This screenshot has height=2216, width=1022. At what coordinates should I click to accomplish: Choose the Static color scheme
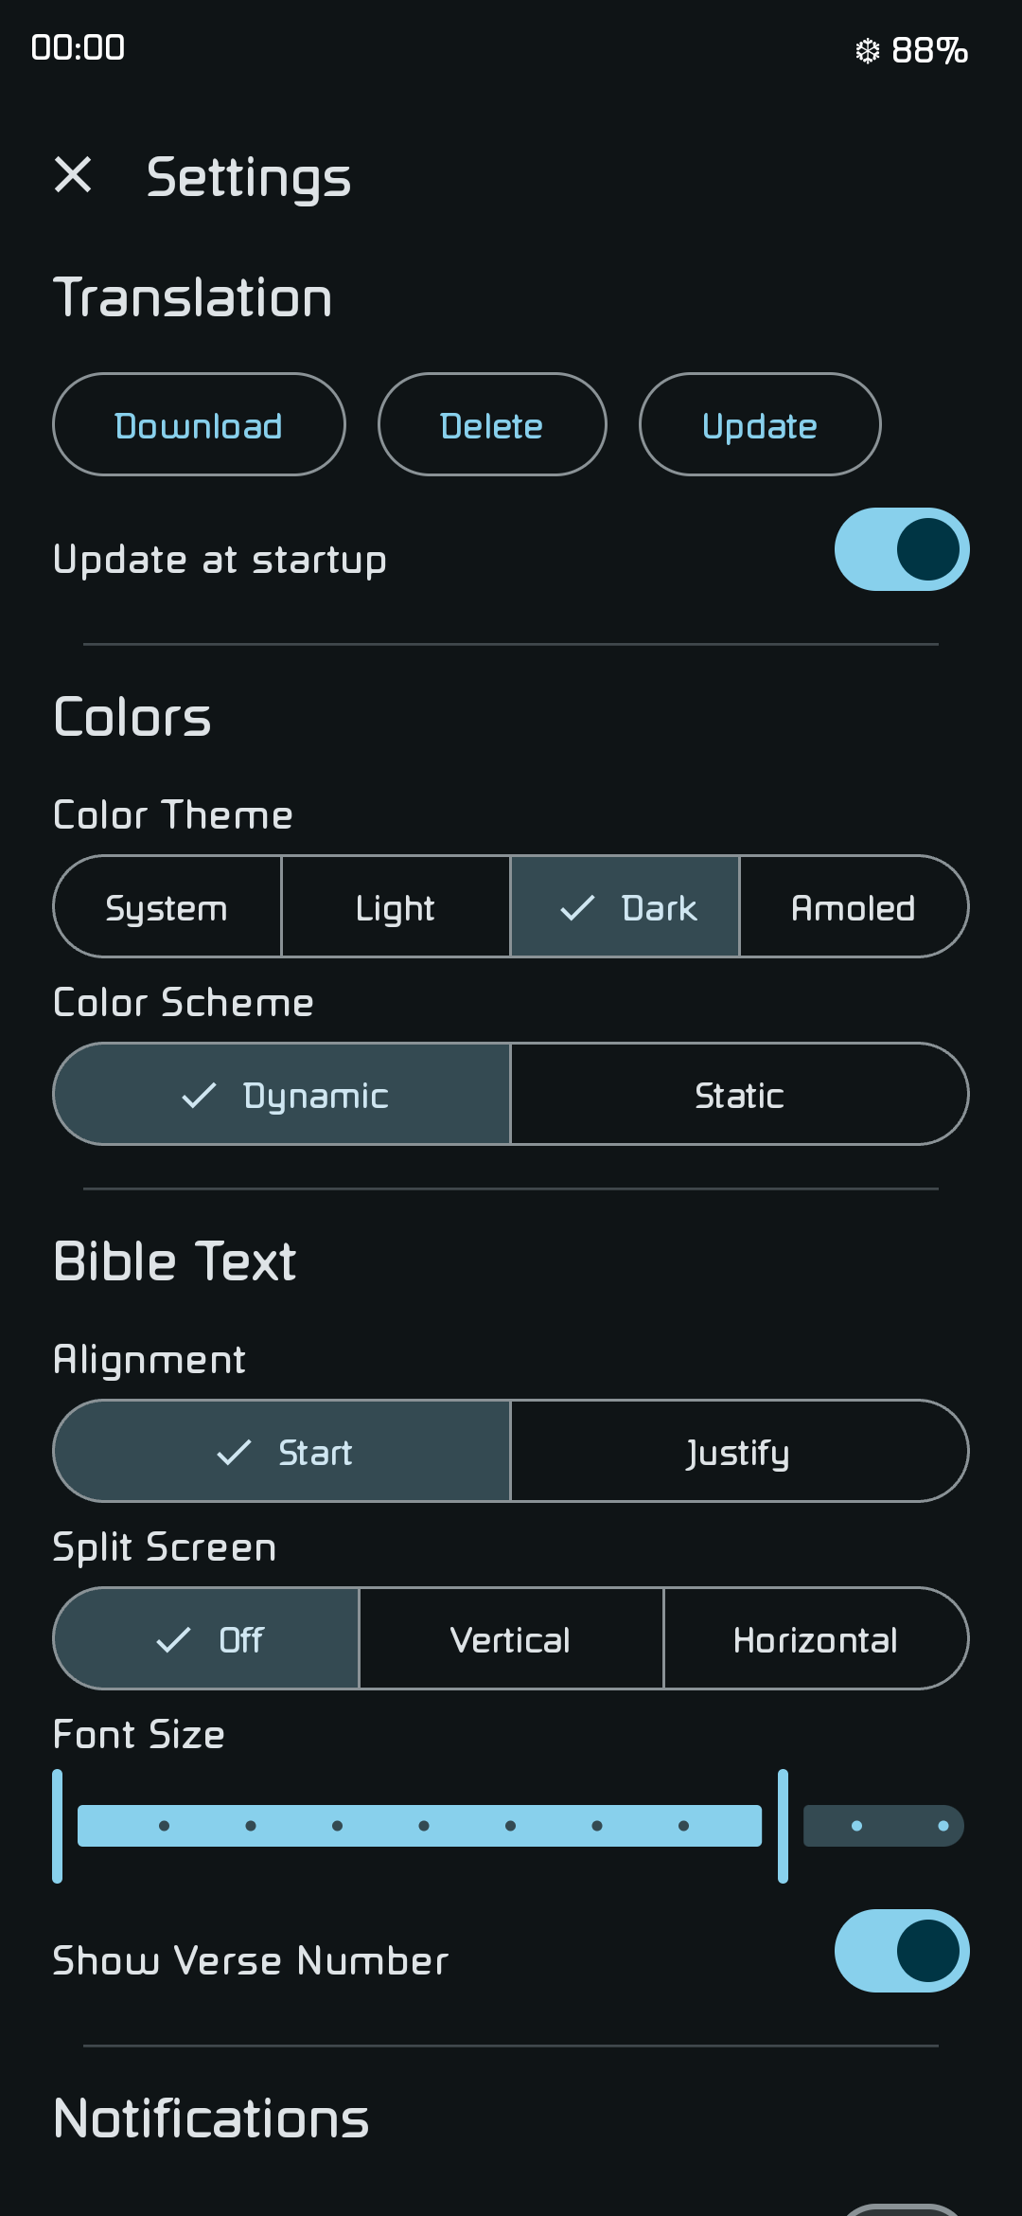click(x=739, y=1095)
